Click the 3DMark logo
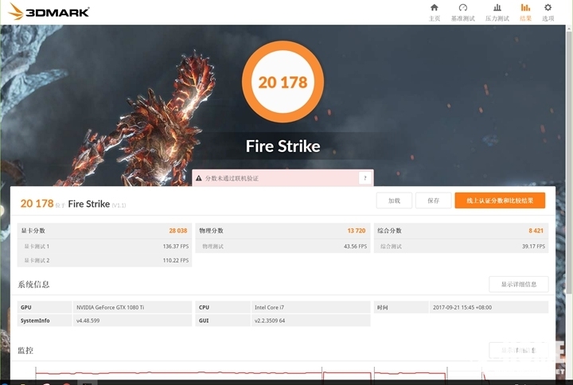 [49, 12]
